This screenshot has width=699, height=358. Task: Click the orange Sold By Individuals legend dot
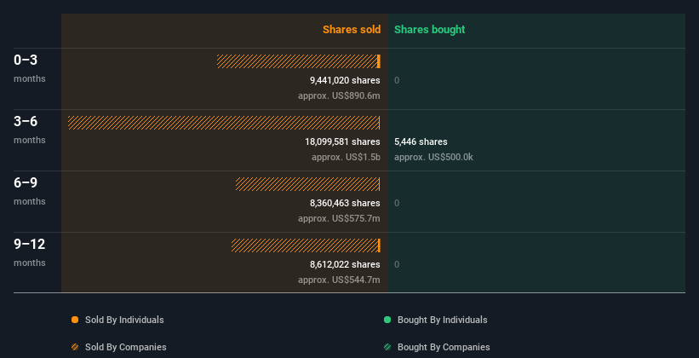[75, 320]
